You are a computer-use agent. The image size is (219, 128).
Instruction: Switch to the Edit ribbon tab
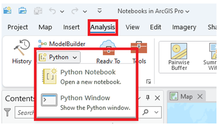tap(156, 27)
